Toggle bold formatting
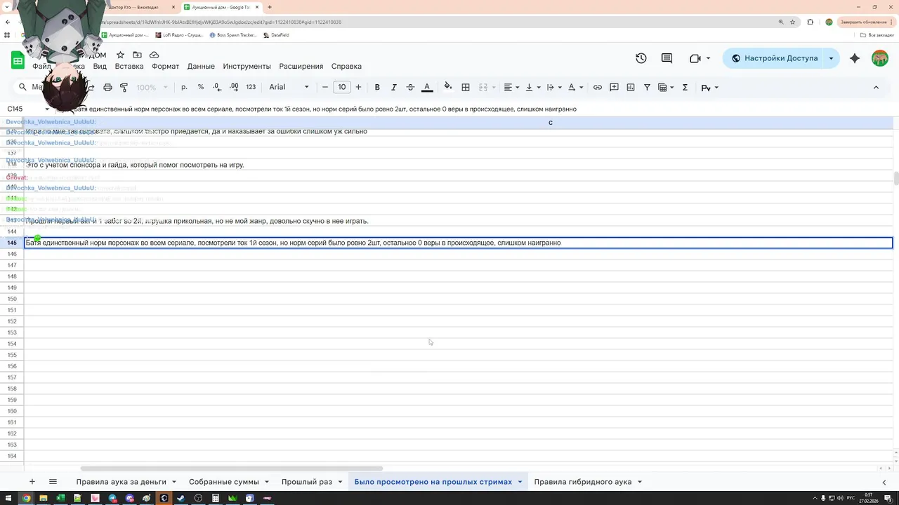This screenshot has height=505, width=899. pos(377,87)
